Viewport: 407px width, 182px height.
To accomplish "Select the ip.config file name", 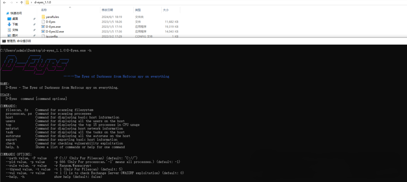I will 52,36.
